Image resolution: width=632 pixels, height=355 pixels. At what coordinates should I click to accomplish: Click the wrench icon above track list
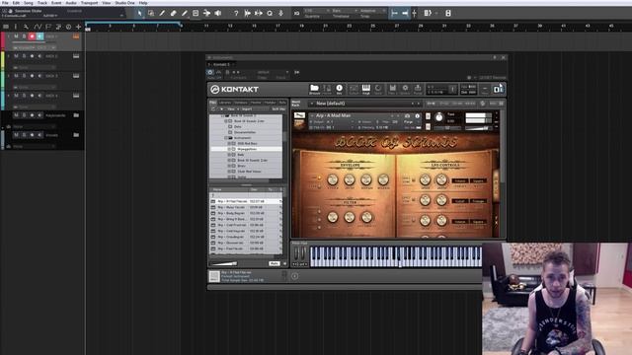point(27,27)
